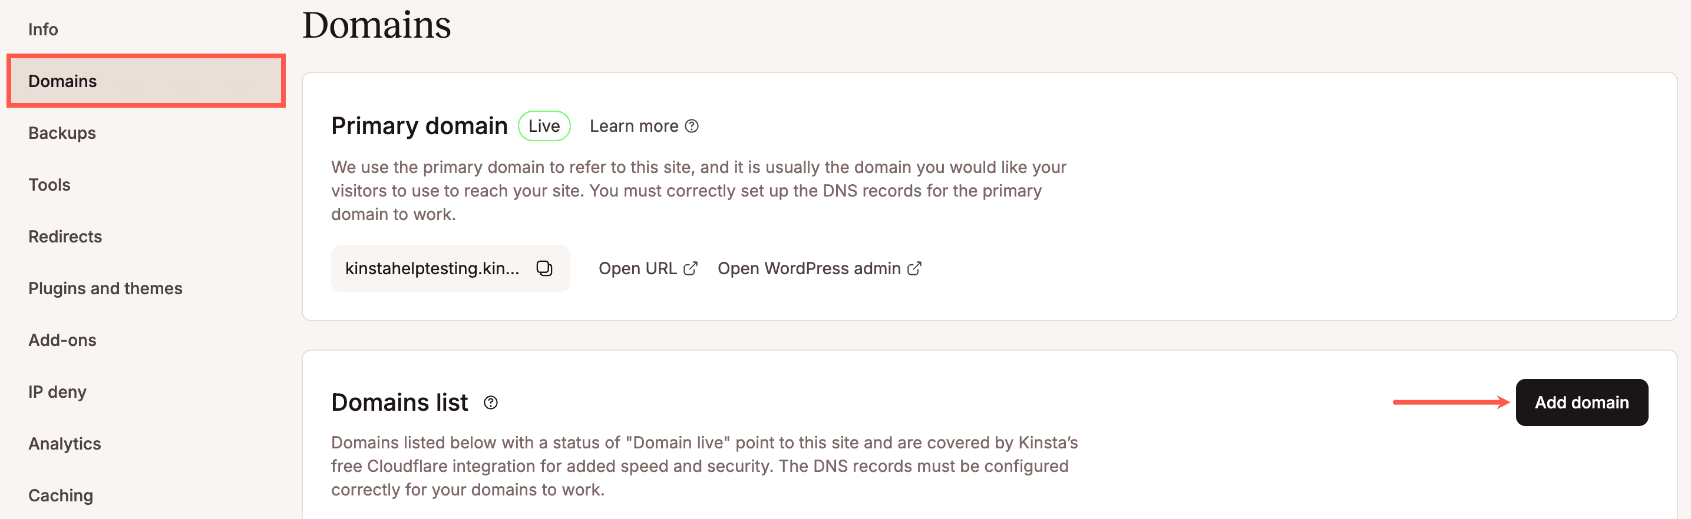Click the Domains list help icon

[490, 402]
